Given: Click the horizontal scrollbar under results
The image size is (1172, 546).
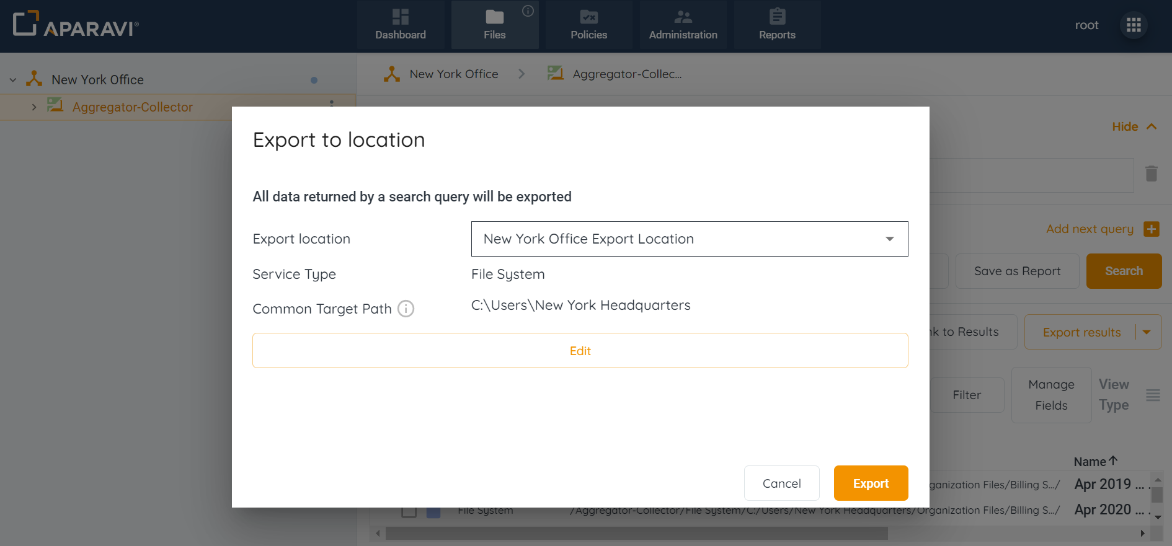Looking at the screenshot, I should coord(636,534).
